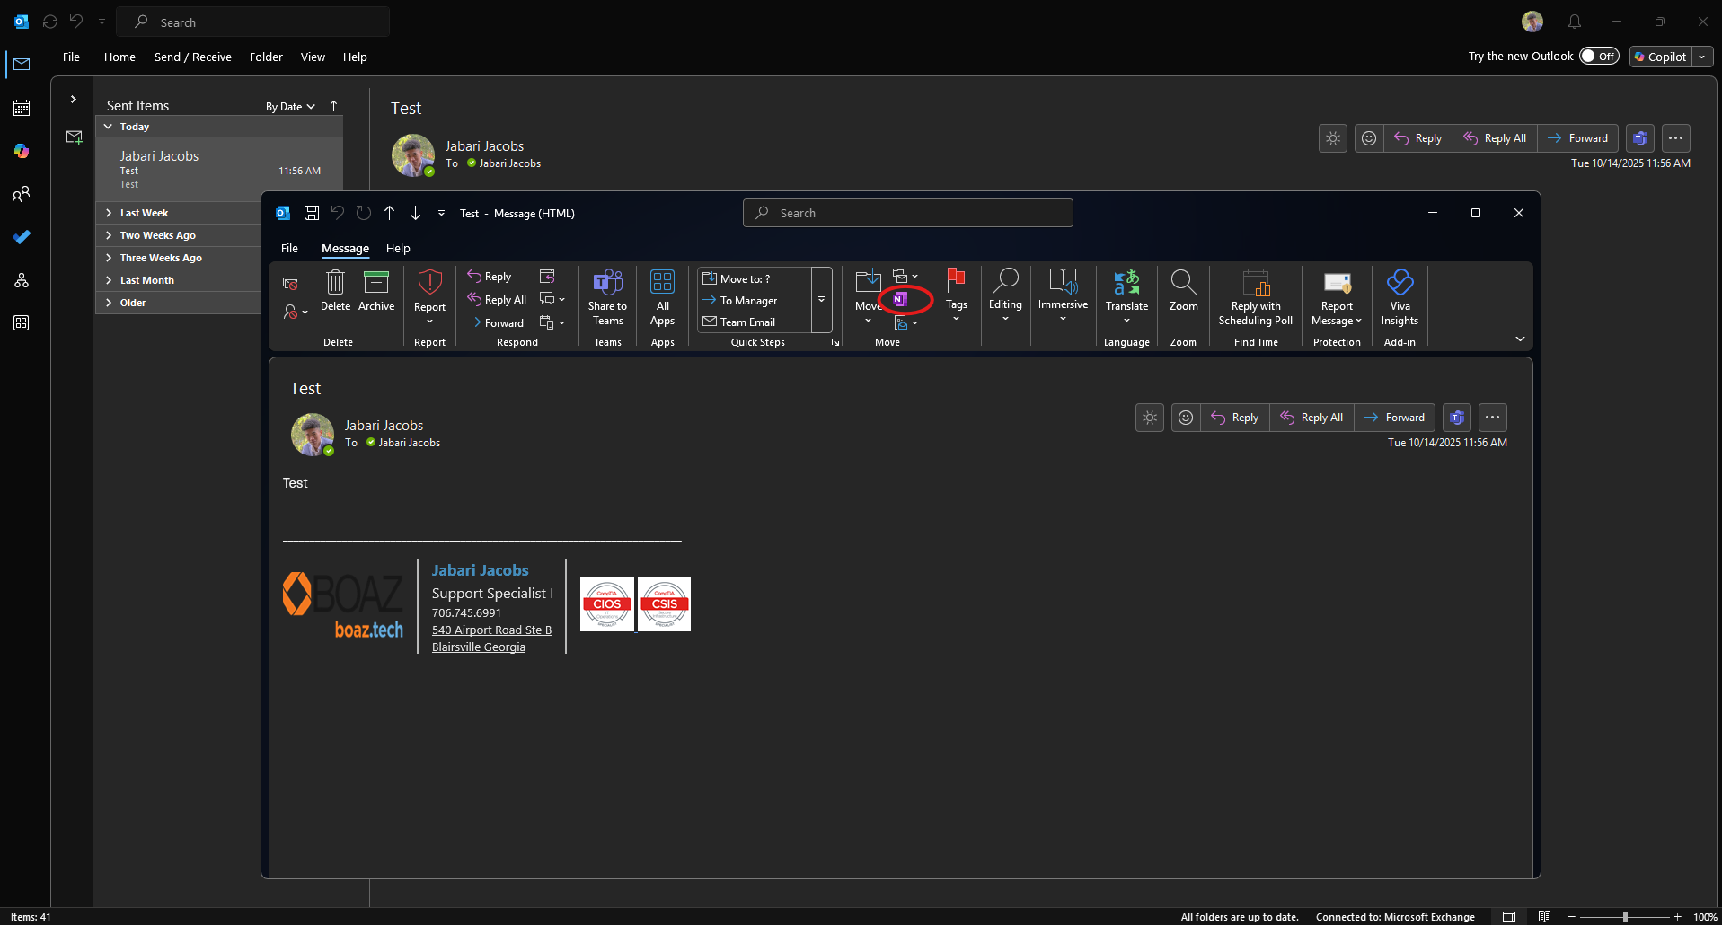The width and height of the screenshot is (1722, 925).
Task: Adjust the zoom slider in status bar
Action: (x=1625, y=917)
